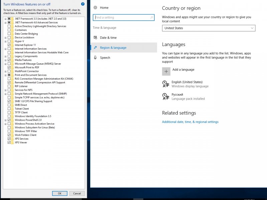
Task: Click the folder icon beside Services for NFS
Action: coord(12,90)
